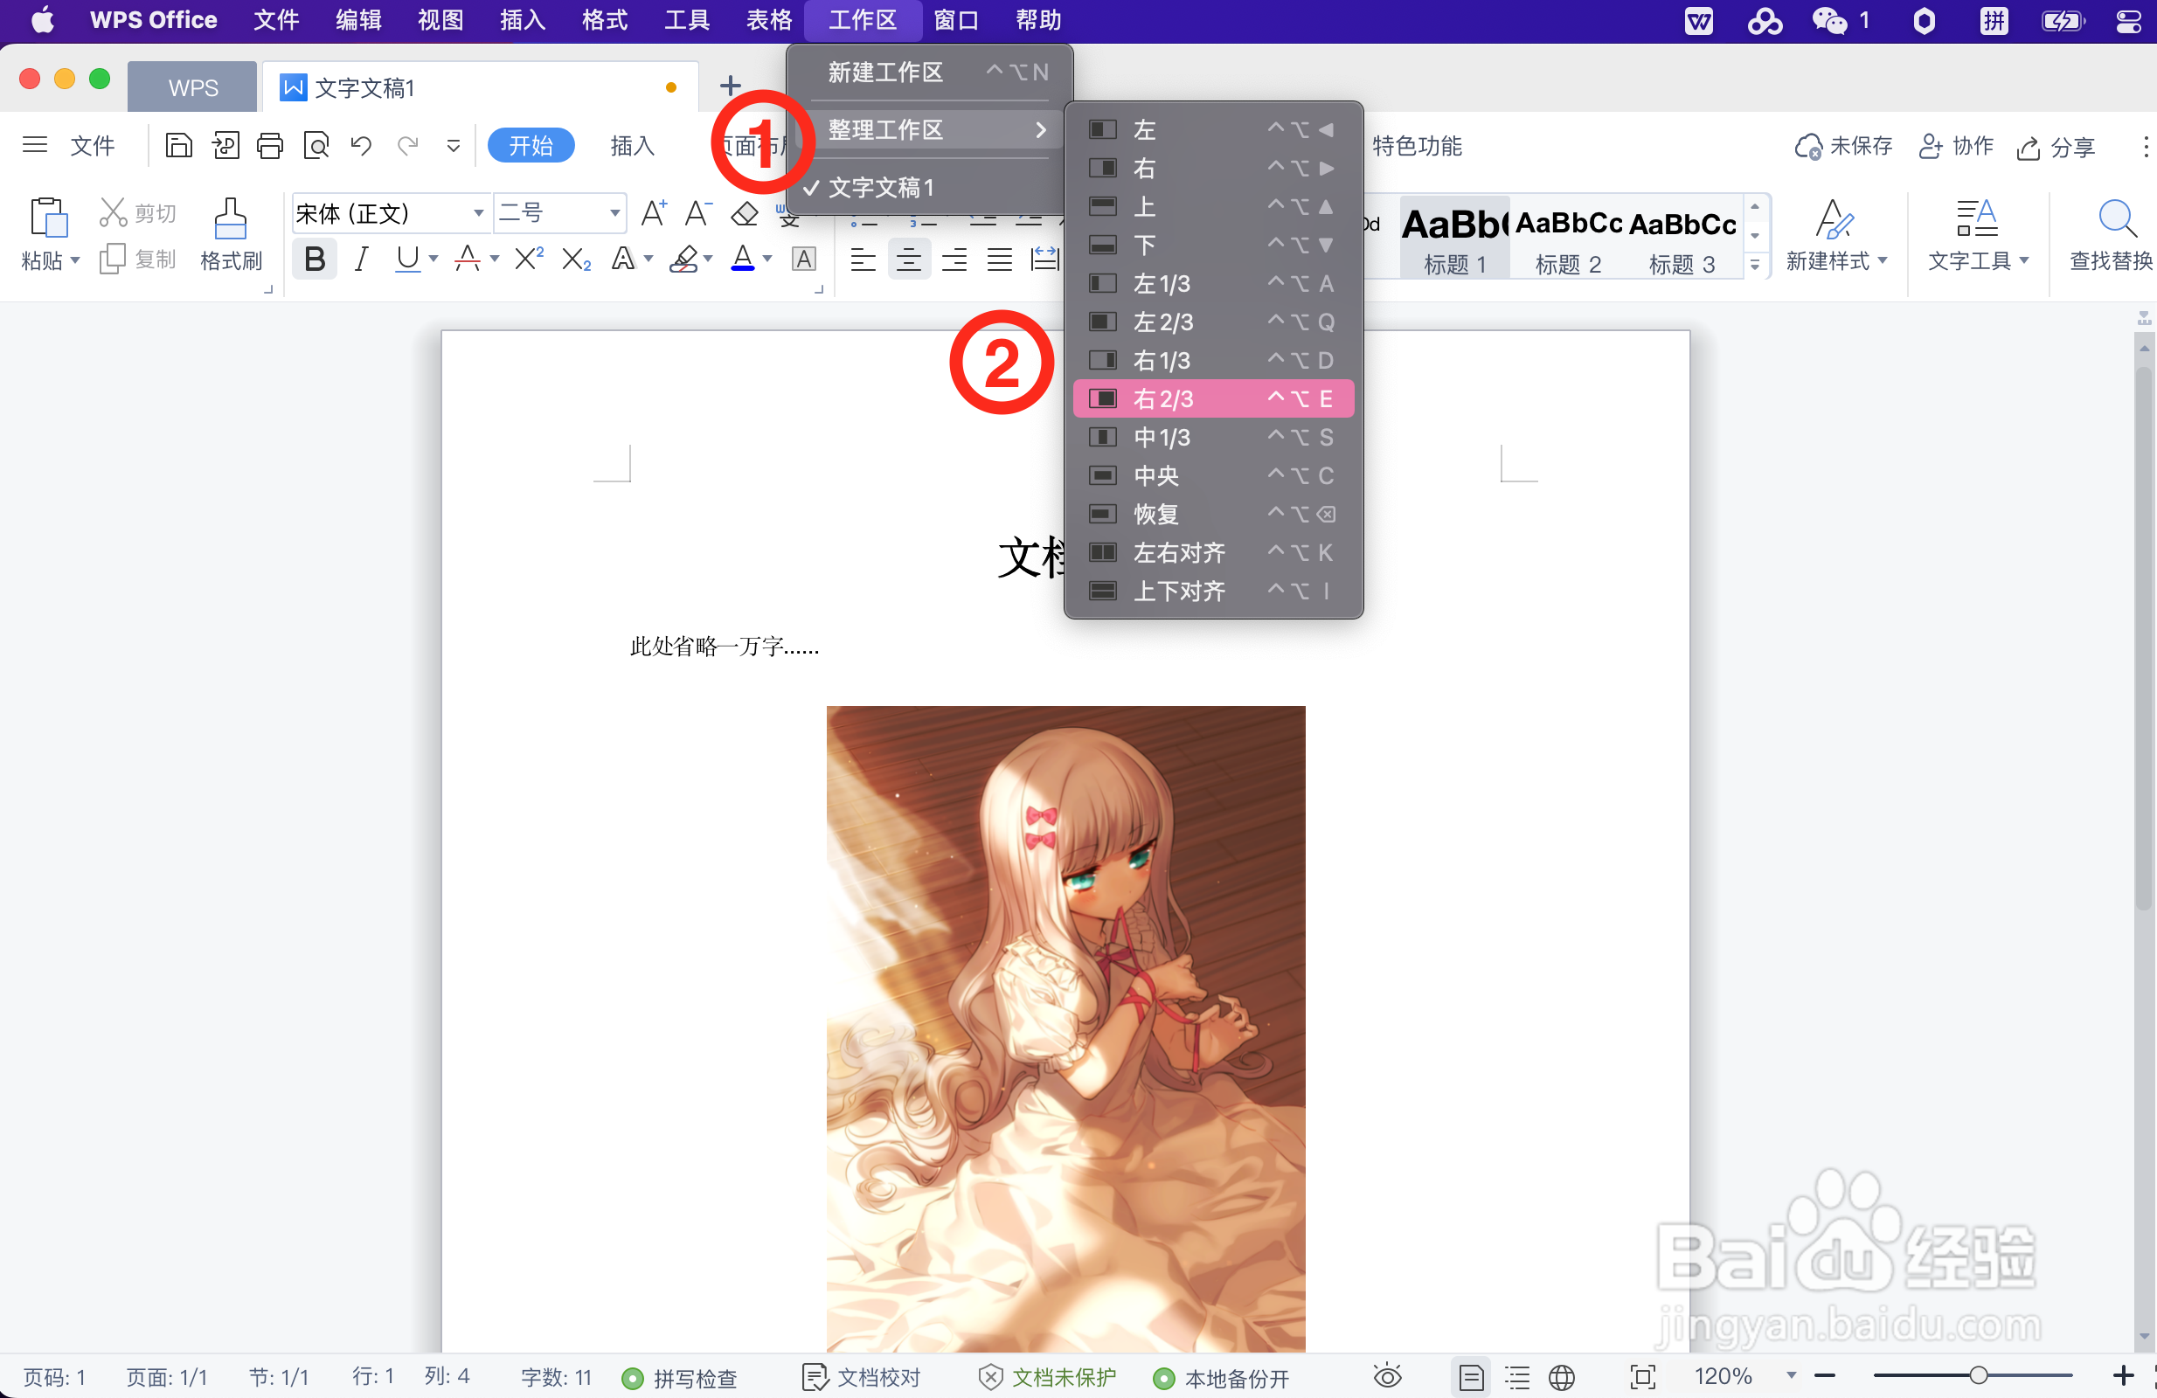Toggle page layout view in status bar
This screenshot has height=1398, width=2157.
click(1471, 1377)
